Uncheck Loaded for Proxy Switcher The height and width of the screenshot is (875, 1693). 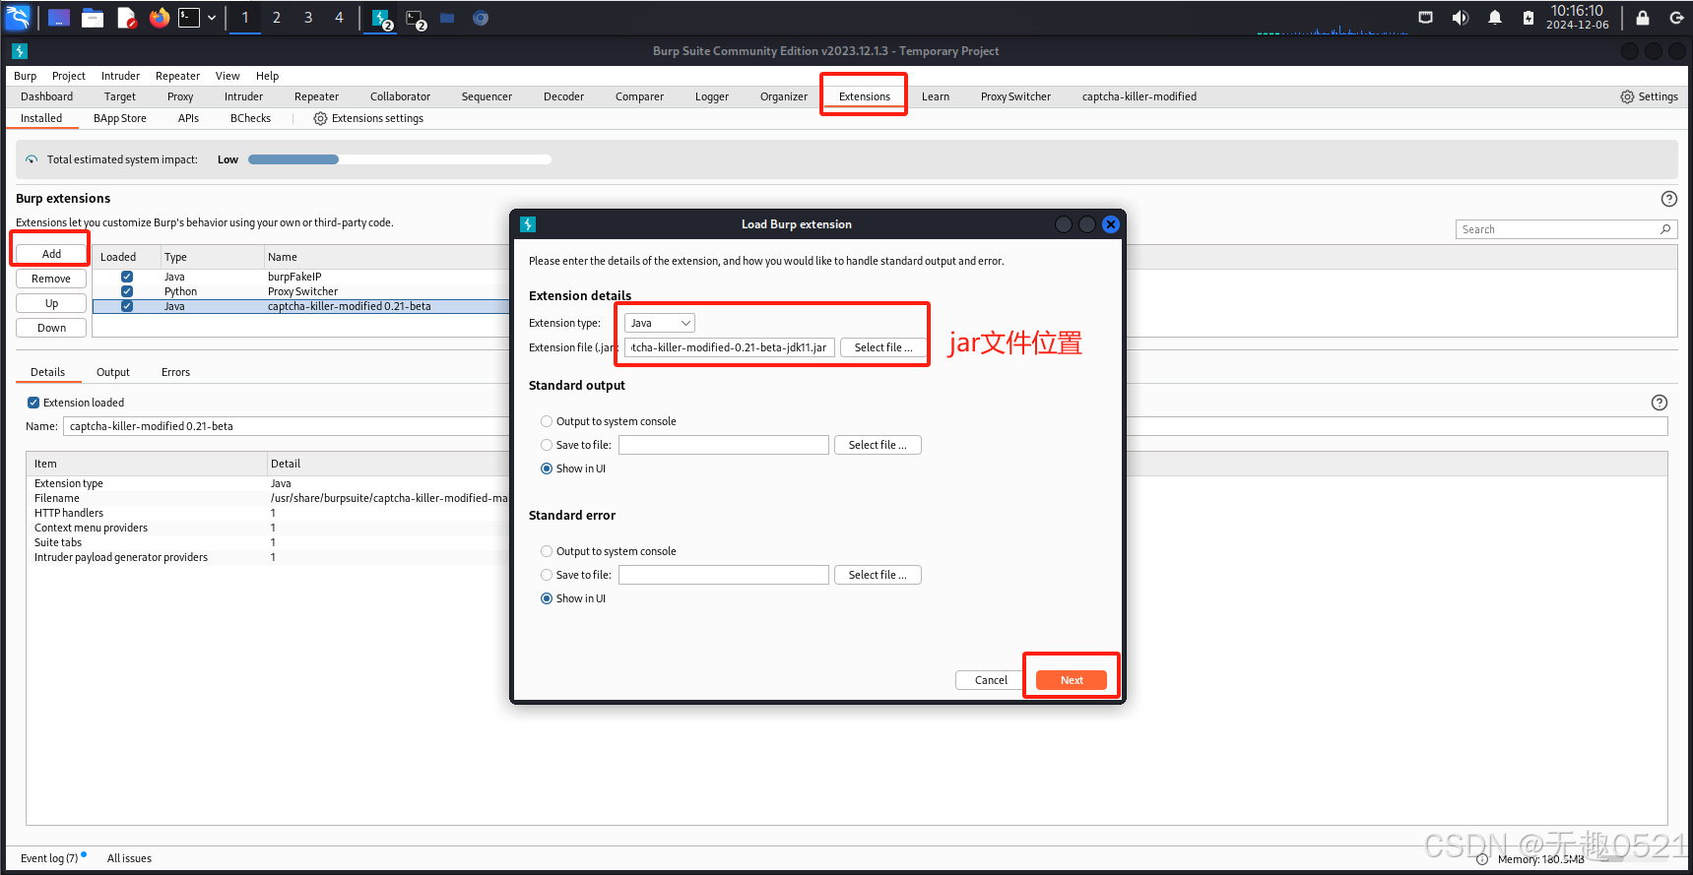127,291
